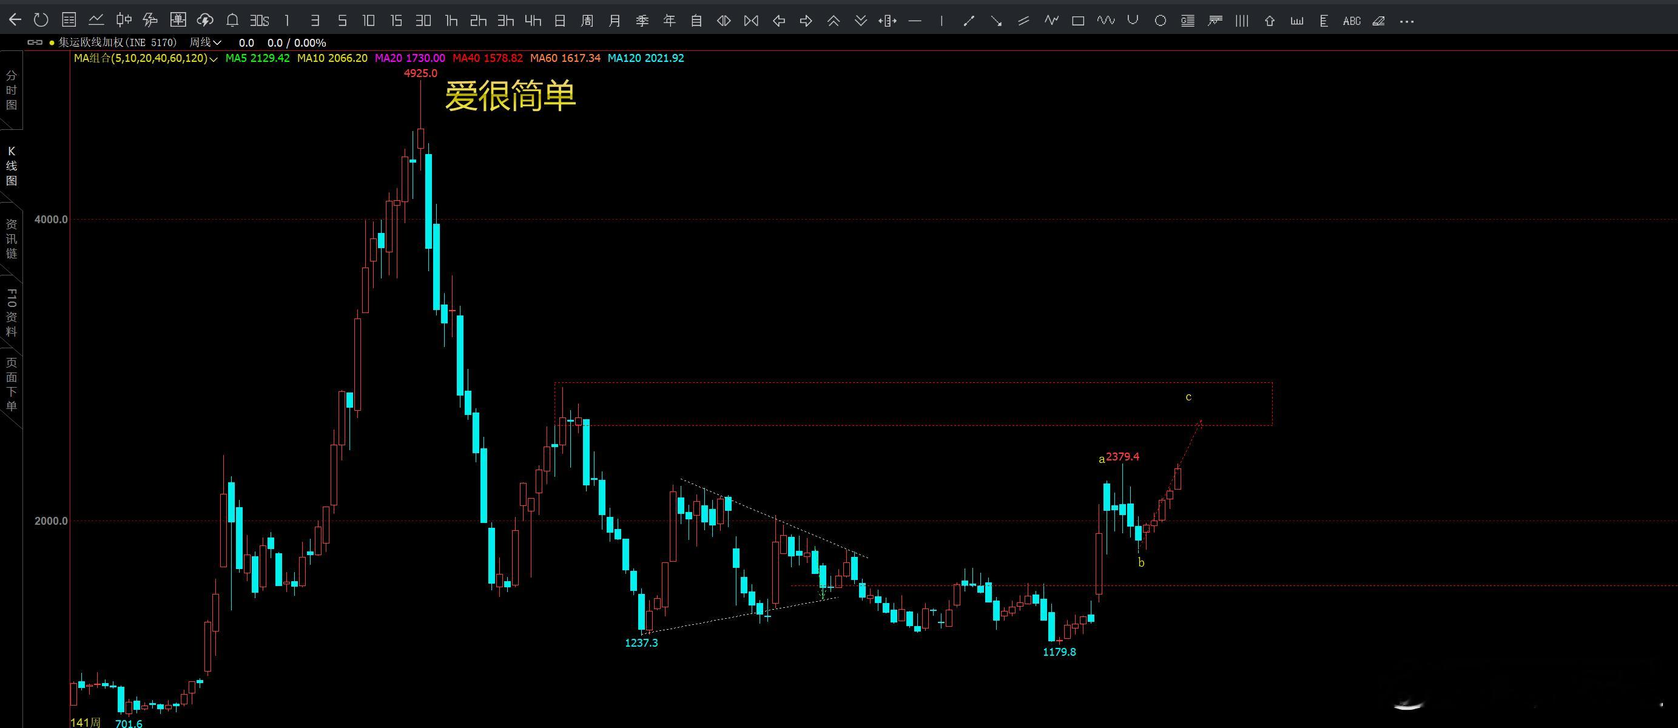Shrink the candlestick width with the inward arrows icon
Image resolution: width=1678 pixels, height=728 pixels.
coord(723,21)
